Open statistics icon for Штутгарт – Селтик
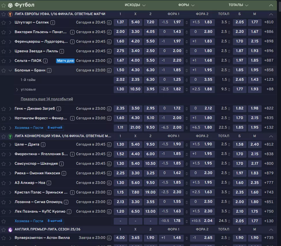This screenshot has width=281, height=246. click(109, 23)
